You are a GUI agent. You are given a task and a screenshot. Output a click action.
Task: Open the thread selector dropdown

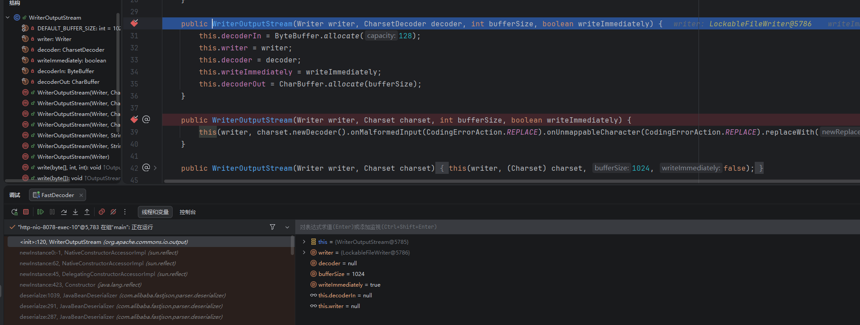click(x=287, y=227)
